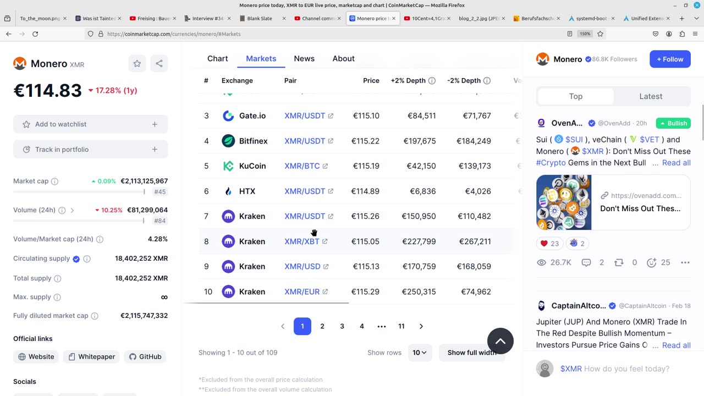
Task: Click the comment icon on OvenAdd post
Action: (x=586, y=262)
